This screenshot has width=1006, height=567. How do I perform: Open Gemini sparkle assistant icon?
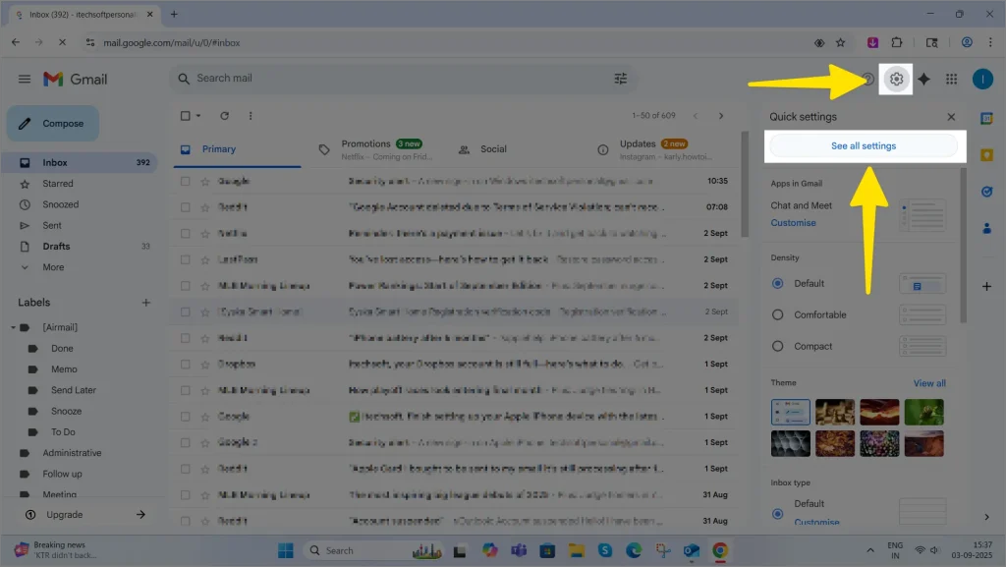pyautogui.click(x=923, y=79)
